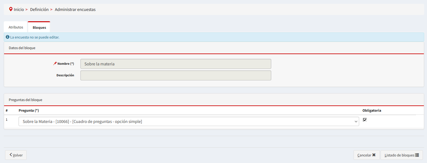The height and width of the screenshot is (163, 427).
Task: Click the Administrar encuestas breadcrumb item
Action: pos(75,9)
